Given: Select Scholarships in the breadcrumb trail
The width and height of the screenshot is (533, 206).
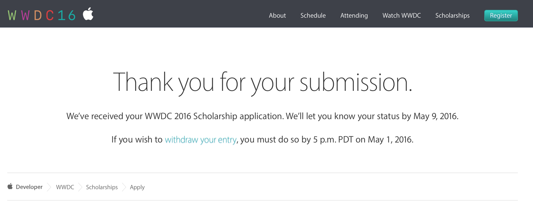Looking at the screenshot, I should pos(102,187).
